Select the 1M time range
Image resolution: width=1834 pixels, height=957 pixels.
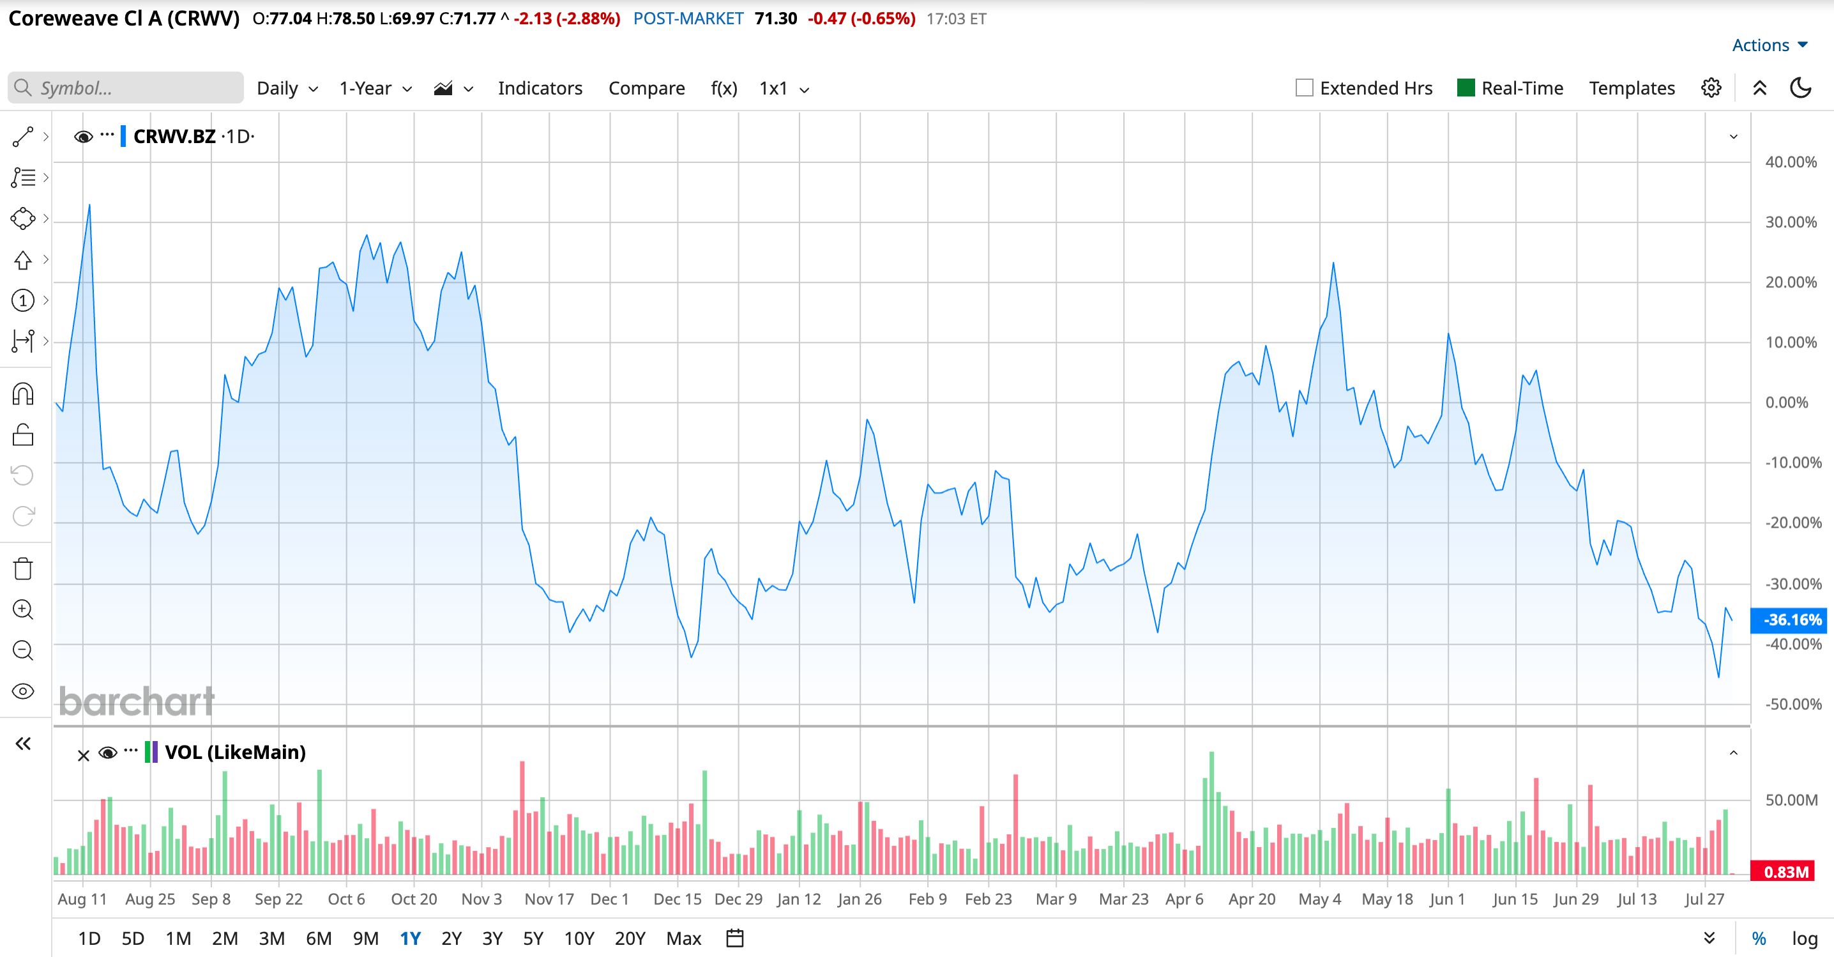coord(178,938)
